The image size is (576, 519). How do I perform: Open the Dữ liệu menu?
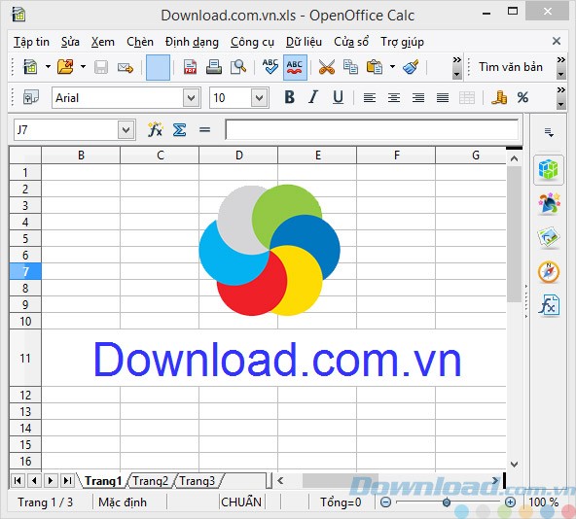(304, 42)
